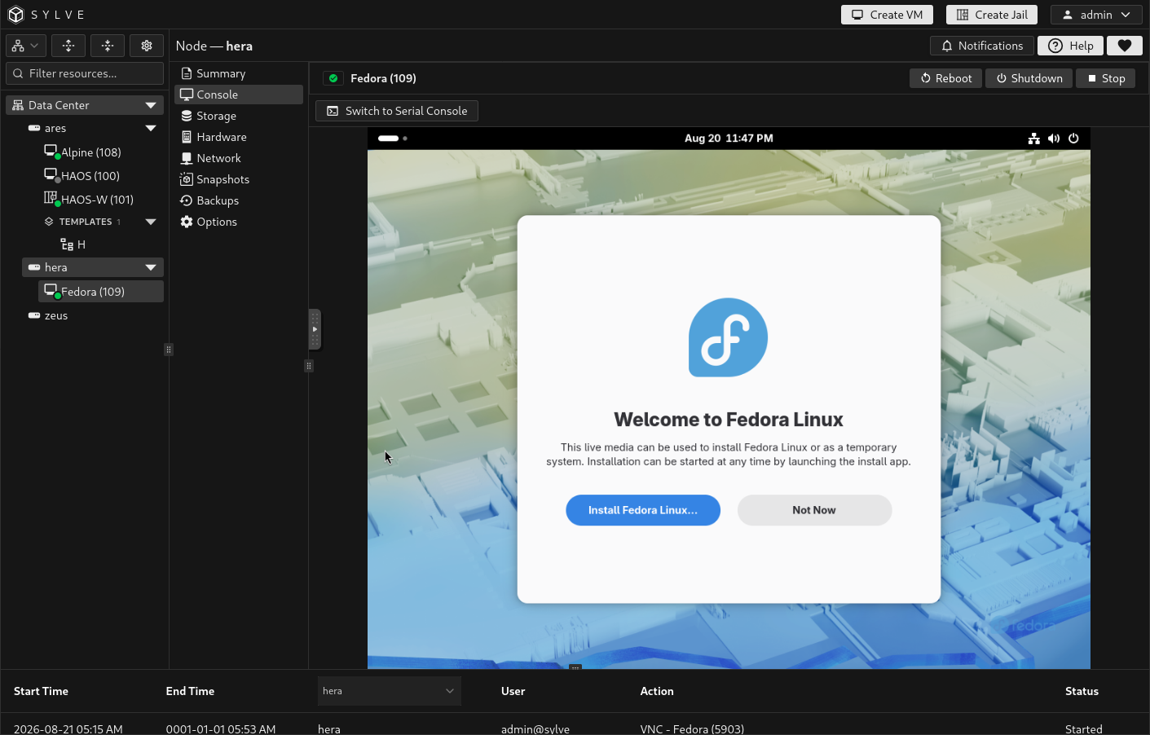Viewport: 1150px width, 735px height.
Task: Click the volume speaker icon in Fedora
Action: point(1054,139)
